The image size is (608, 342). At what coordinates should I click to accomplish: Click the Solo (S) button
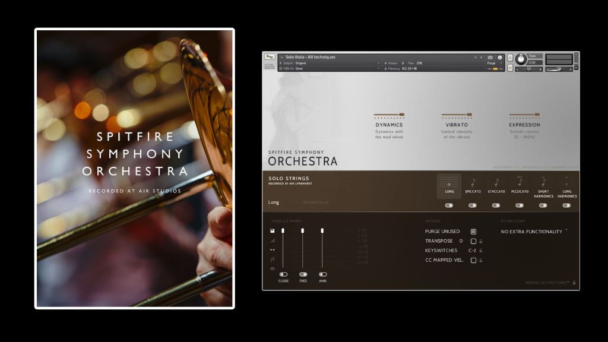(510, 58)
